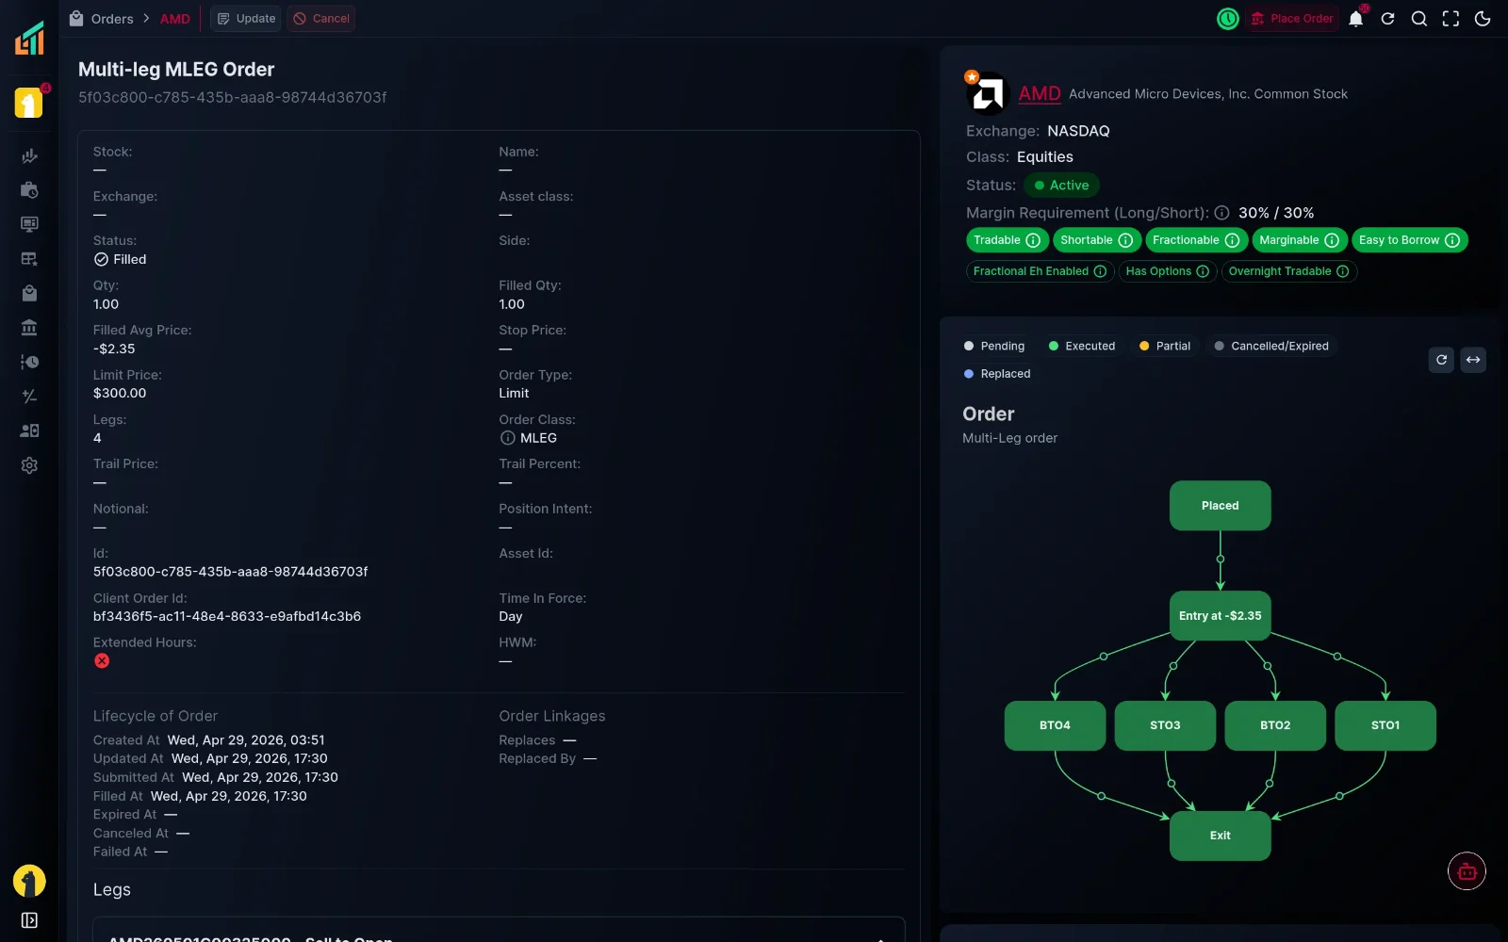
Task: Click the Tradable badge info icon
Action: click(1033, 240)
